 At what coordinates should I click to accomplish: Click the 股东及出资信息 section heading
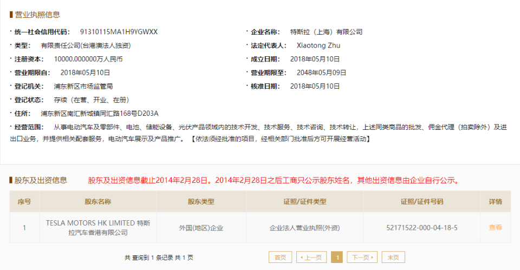[x=41, y=180]
